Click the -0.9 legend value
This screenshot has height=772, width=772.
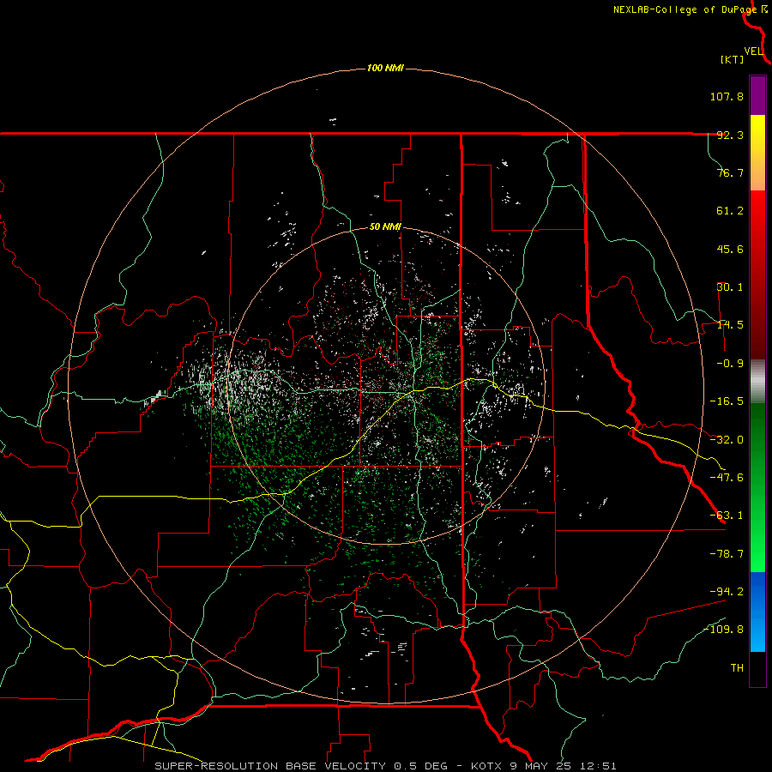[730, 364]
